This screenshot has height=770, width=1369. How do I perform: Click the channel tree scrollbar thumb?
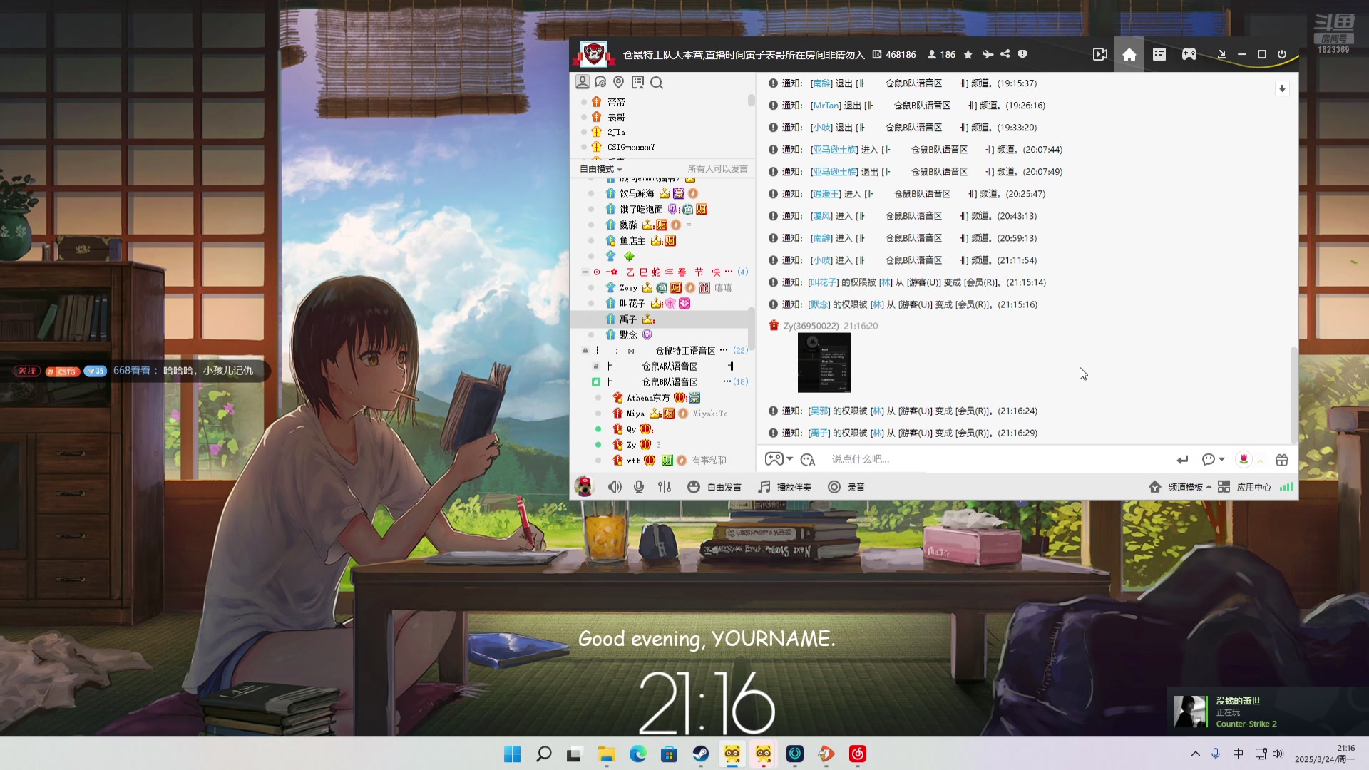pyautogui.click(x=751, y=328)
